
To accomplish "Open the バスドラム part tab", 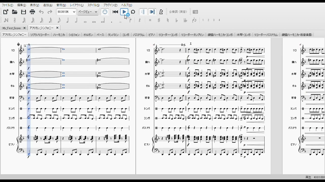I will 139,35.
